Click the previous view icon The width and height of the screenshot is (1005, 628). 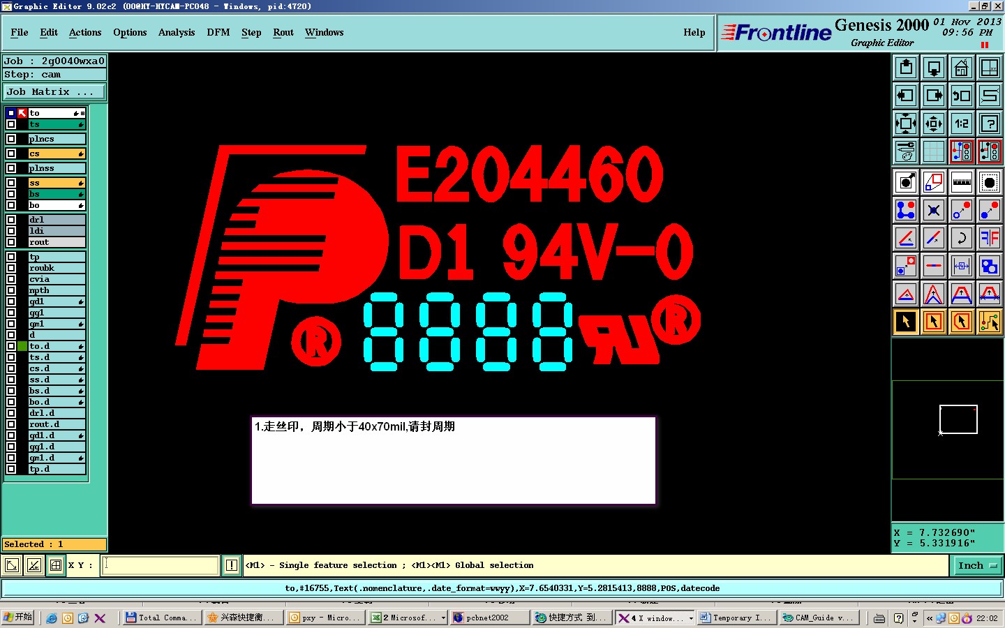(x=962, y=96)
